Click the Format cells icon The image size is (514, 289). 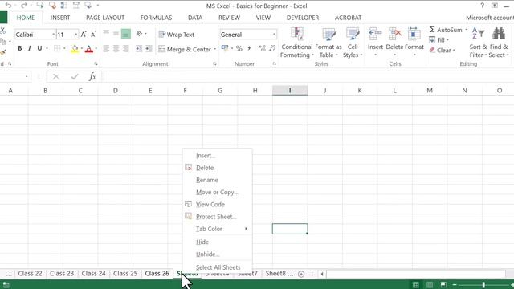[x=414, y=34]
